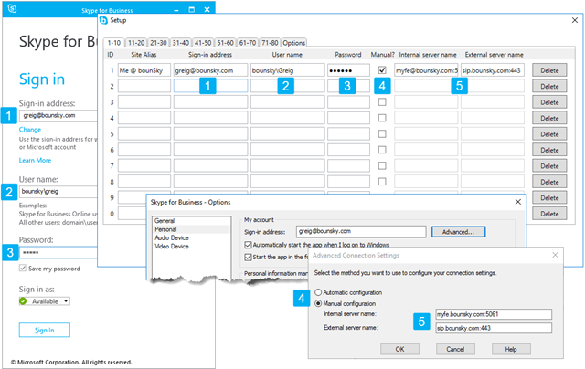Click row 3 Site Alias field
585x369 pixels.
click(x=144, y=101)
